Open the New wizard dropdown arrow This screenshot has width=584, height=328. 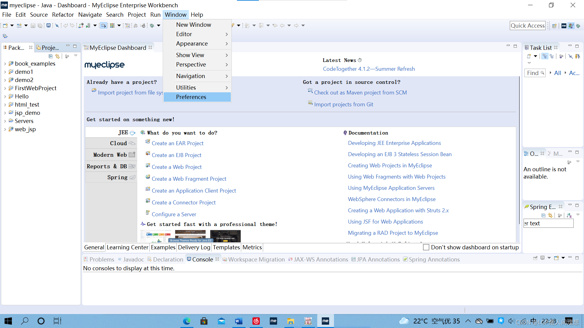pyautogui.click(x=12, y=26)
